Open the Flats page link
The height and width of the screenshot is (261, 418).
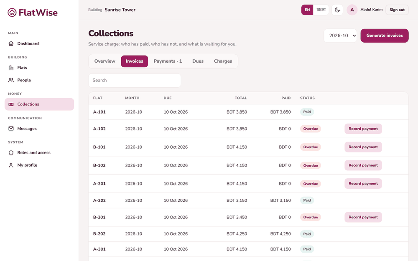pos(39,68)
